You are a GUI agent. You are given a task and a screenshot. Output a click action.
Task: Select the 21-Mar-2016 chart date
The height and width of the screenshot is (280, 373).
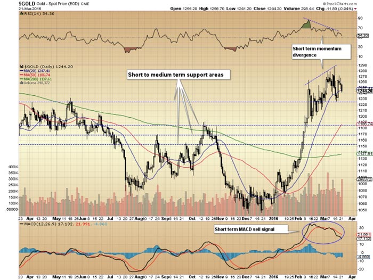pyautogui.click(x=30, y=9)
